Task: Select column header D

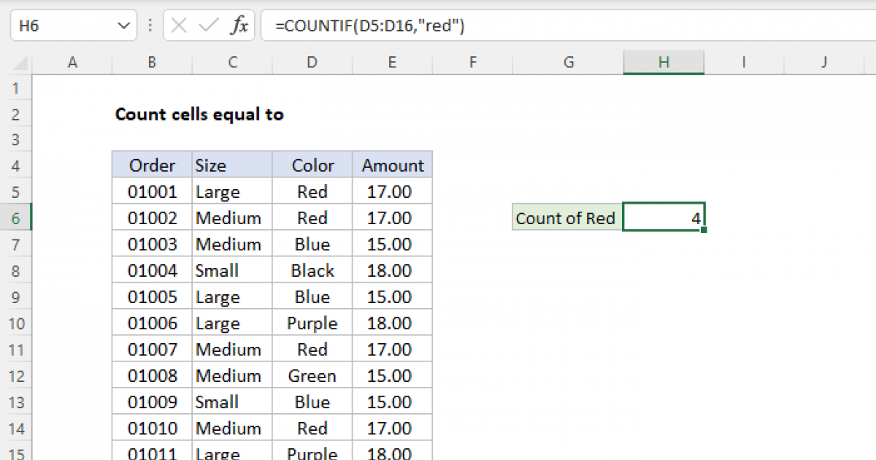Action: click(312, 62)
